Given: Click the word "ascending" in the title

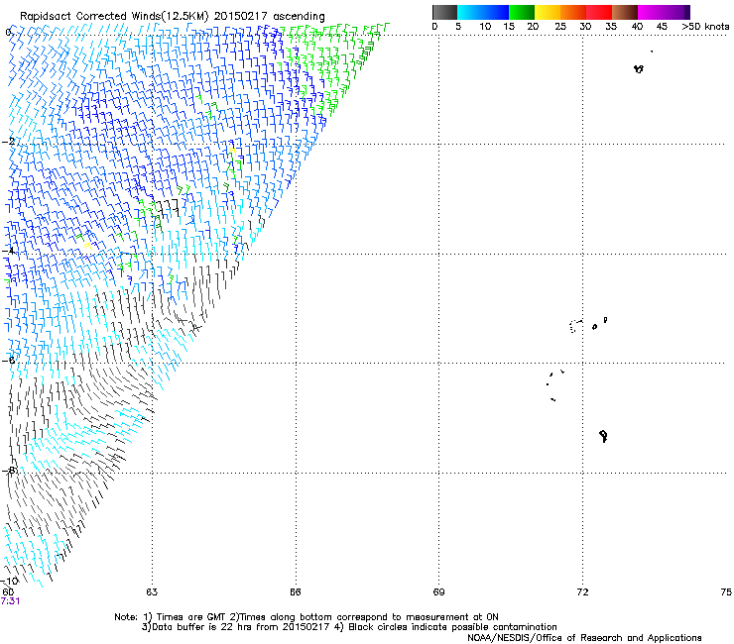Looking at the screenshot, I should [x=299, y=17].
